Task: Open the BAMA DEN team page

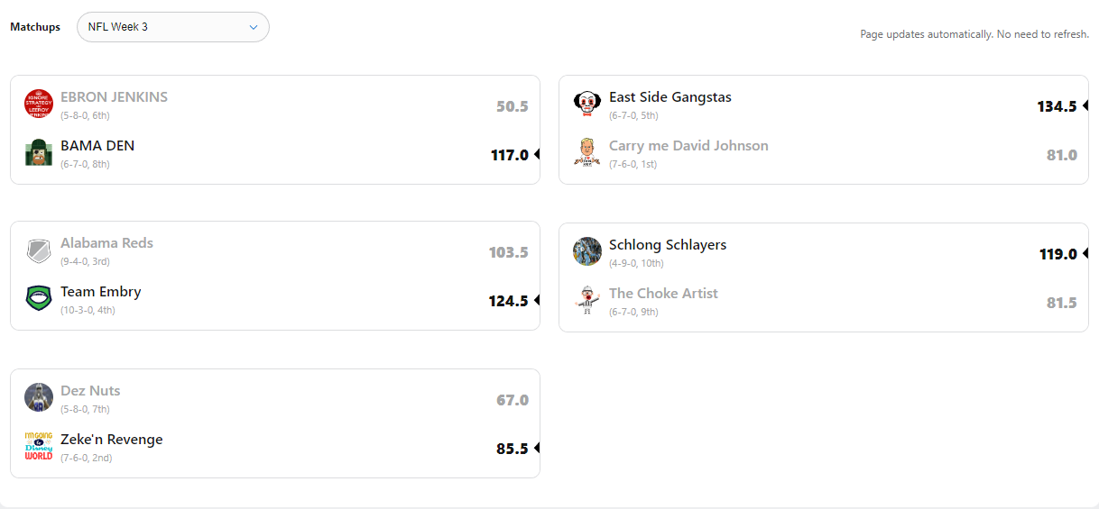Action: pyautogui.click(x=97, y=146)
